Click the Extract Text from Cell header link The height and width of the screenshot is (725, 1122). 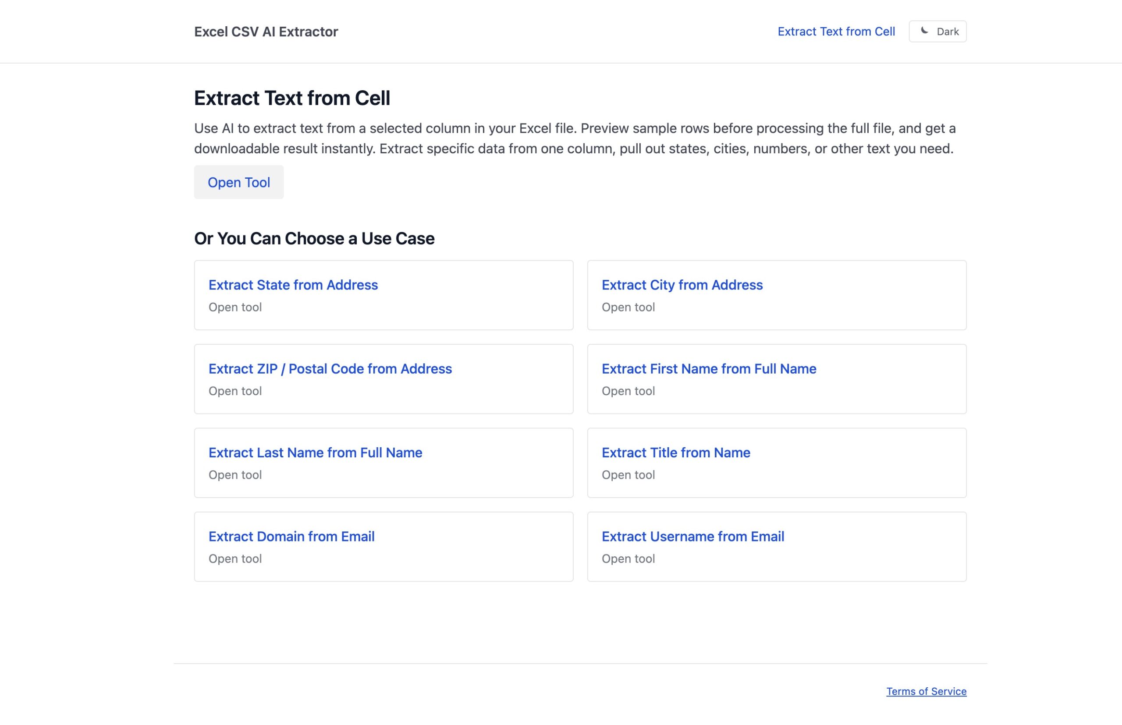[836, 32]
